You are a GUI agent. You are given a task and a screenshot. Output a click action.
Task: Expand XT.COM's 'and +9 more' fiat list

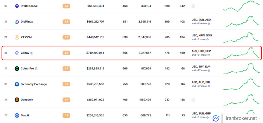(x=199, y=39)
